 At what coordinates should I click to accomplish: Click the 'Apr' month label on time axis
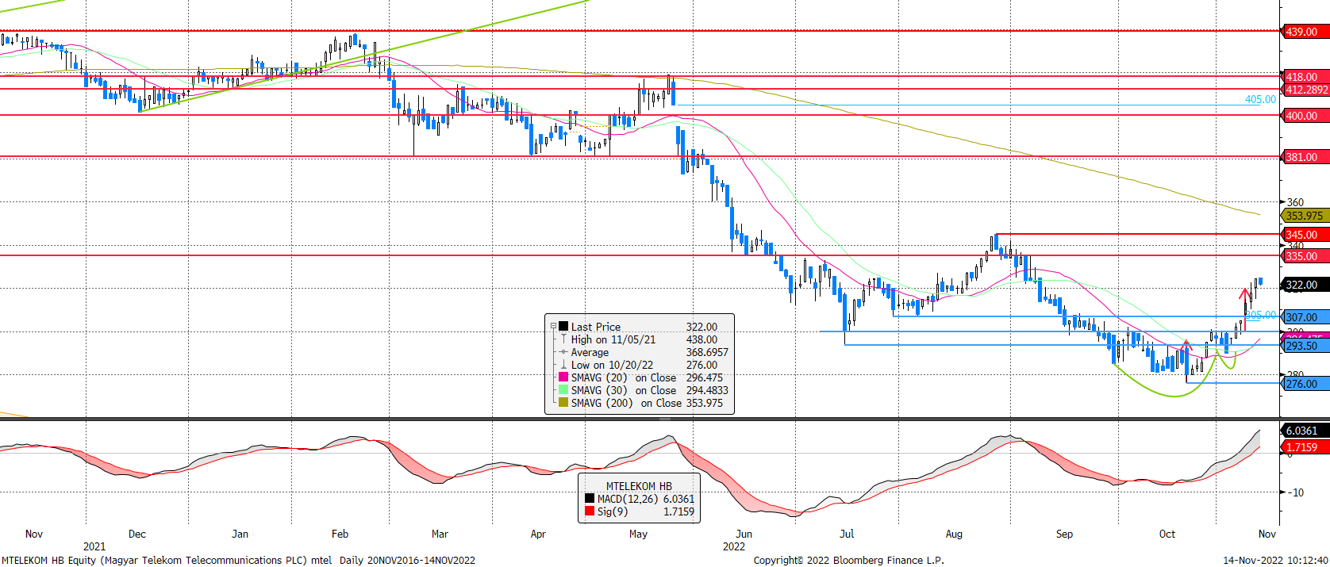coord(538,534)
